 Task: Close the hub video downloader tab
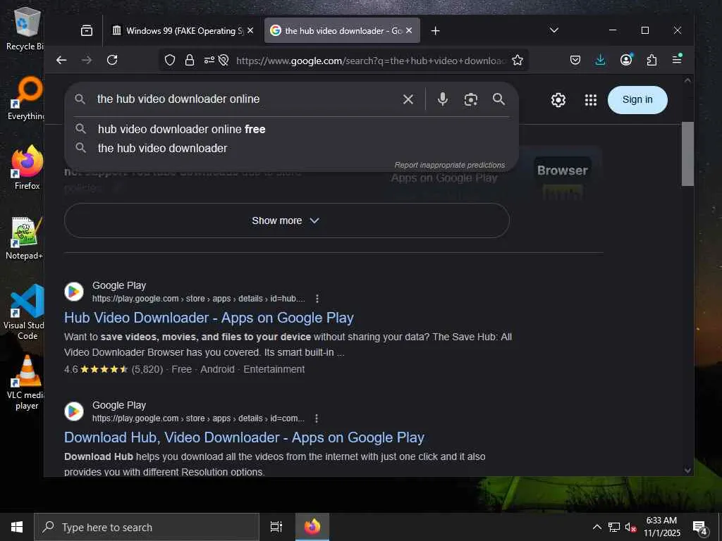tap(409, 30)
